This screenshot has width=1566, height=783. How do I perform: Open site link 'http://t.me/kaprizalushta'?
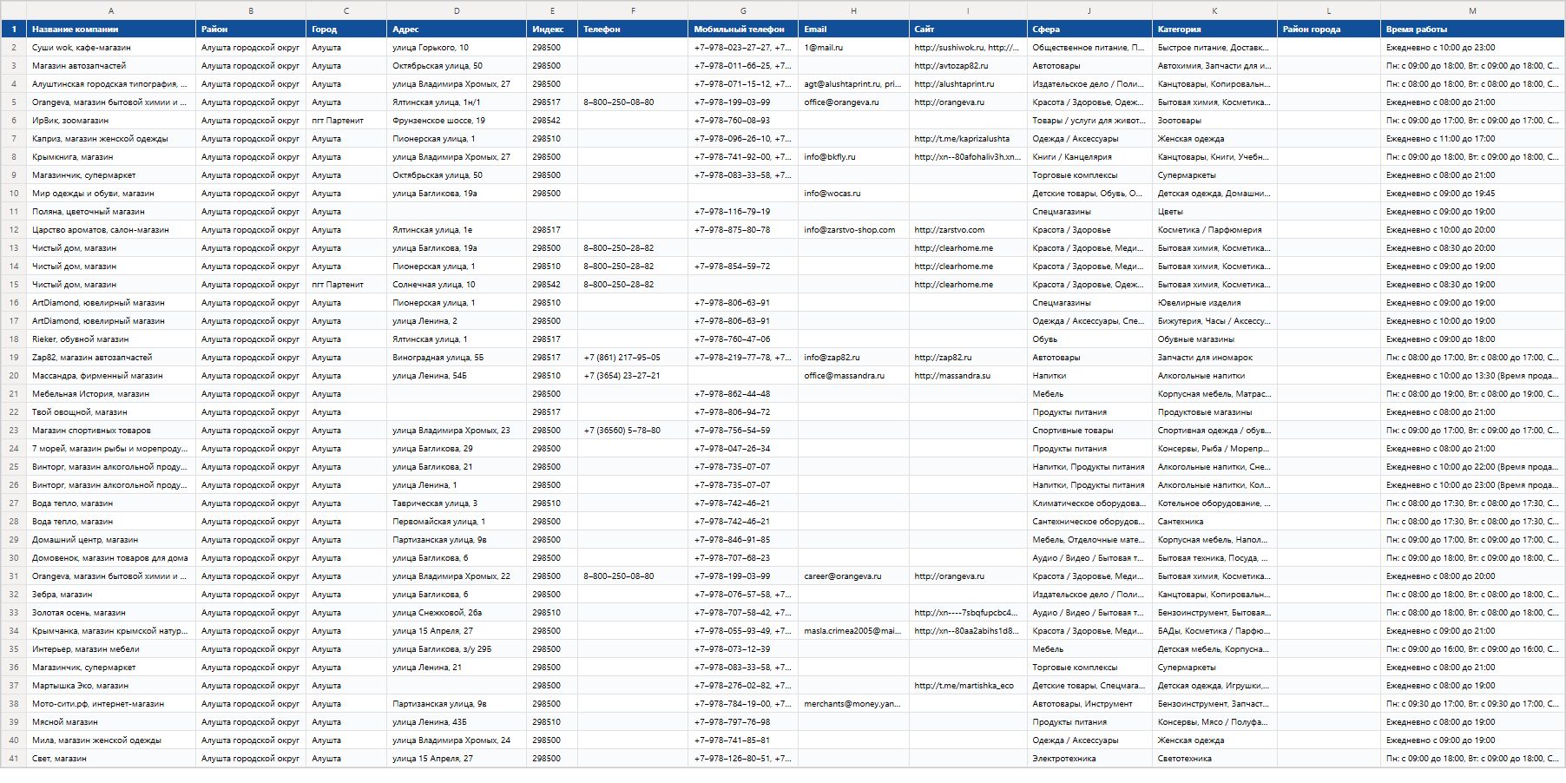[962, 139]
